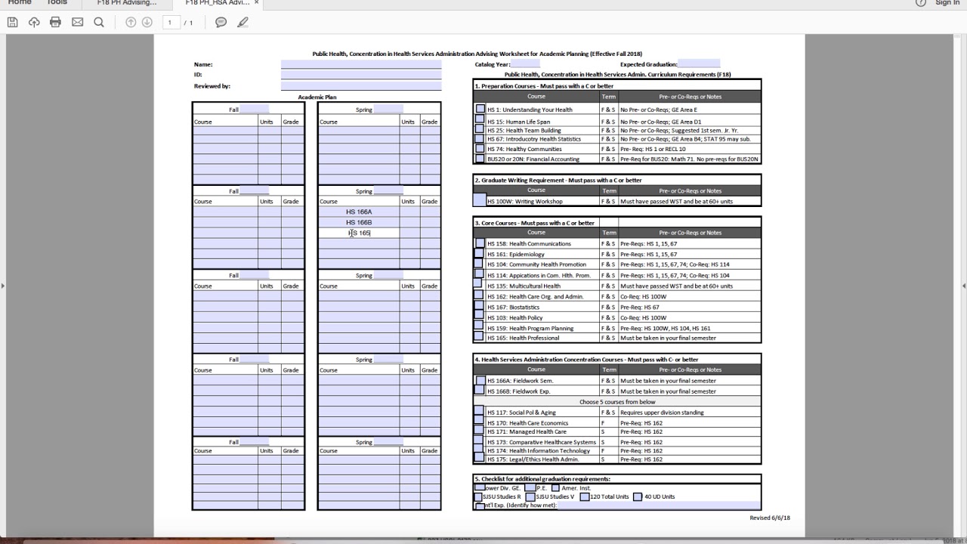The height and width of the screenshot is (544, 967).
Task: Check the Amer. Inst. box
Action: coord(556,487)
